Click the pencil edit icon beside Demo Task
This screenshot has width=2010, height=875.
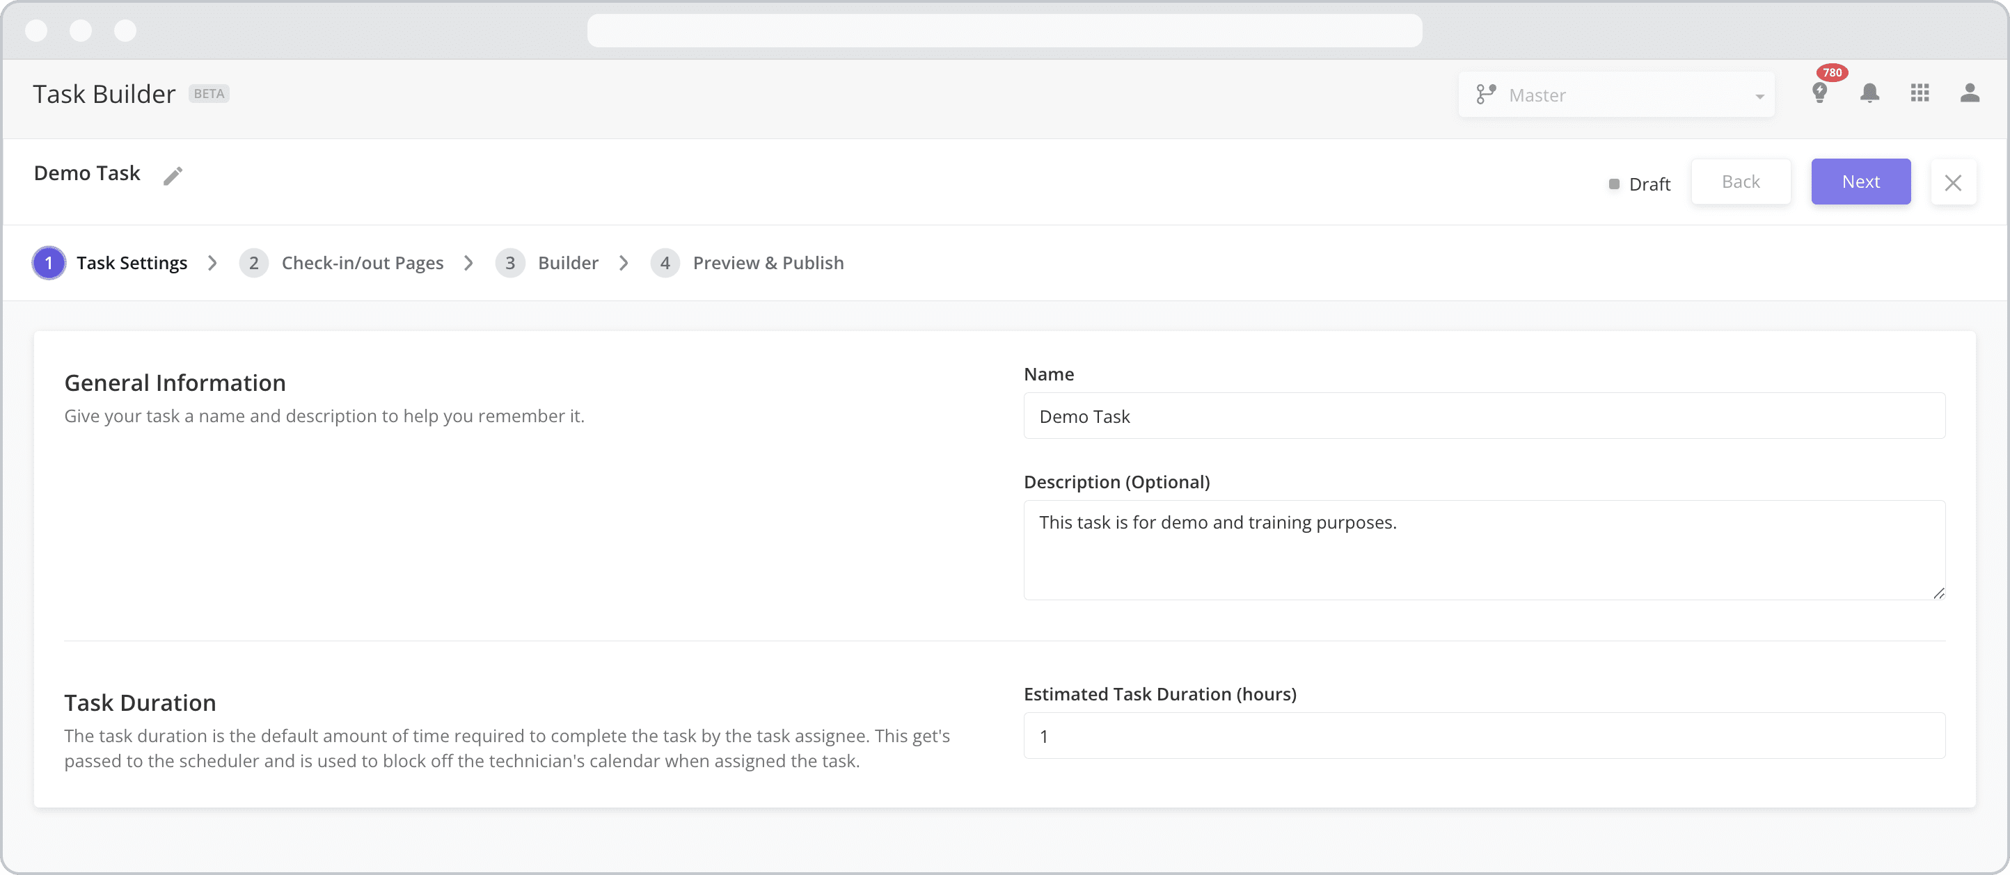point(173,175)
